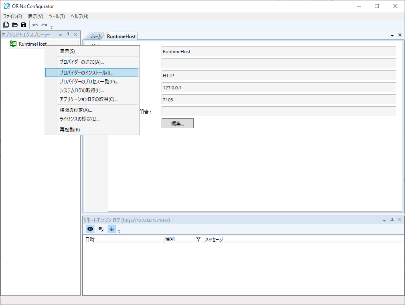Undo the last action
The height and width of the screenshot is (305, 405).
coord(35,25)
